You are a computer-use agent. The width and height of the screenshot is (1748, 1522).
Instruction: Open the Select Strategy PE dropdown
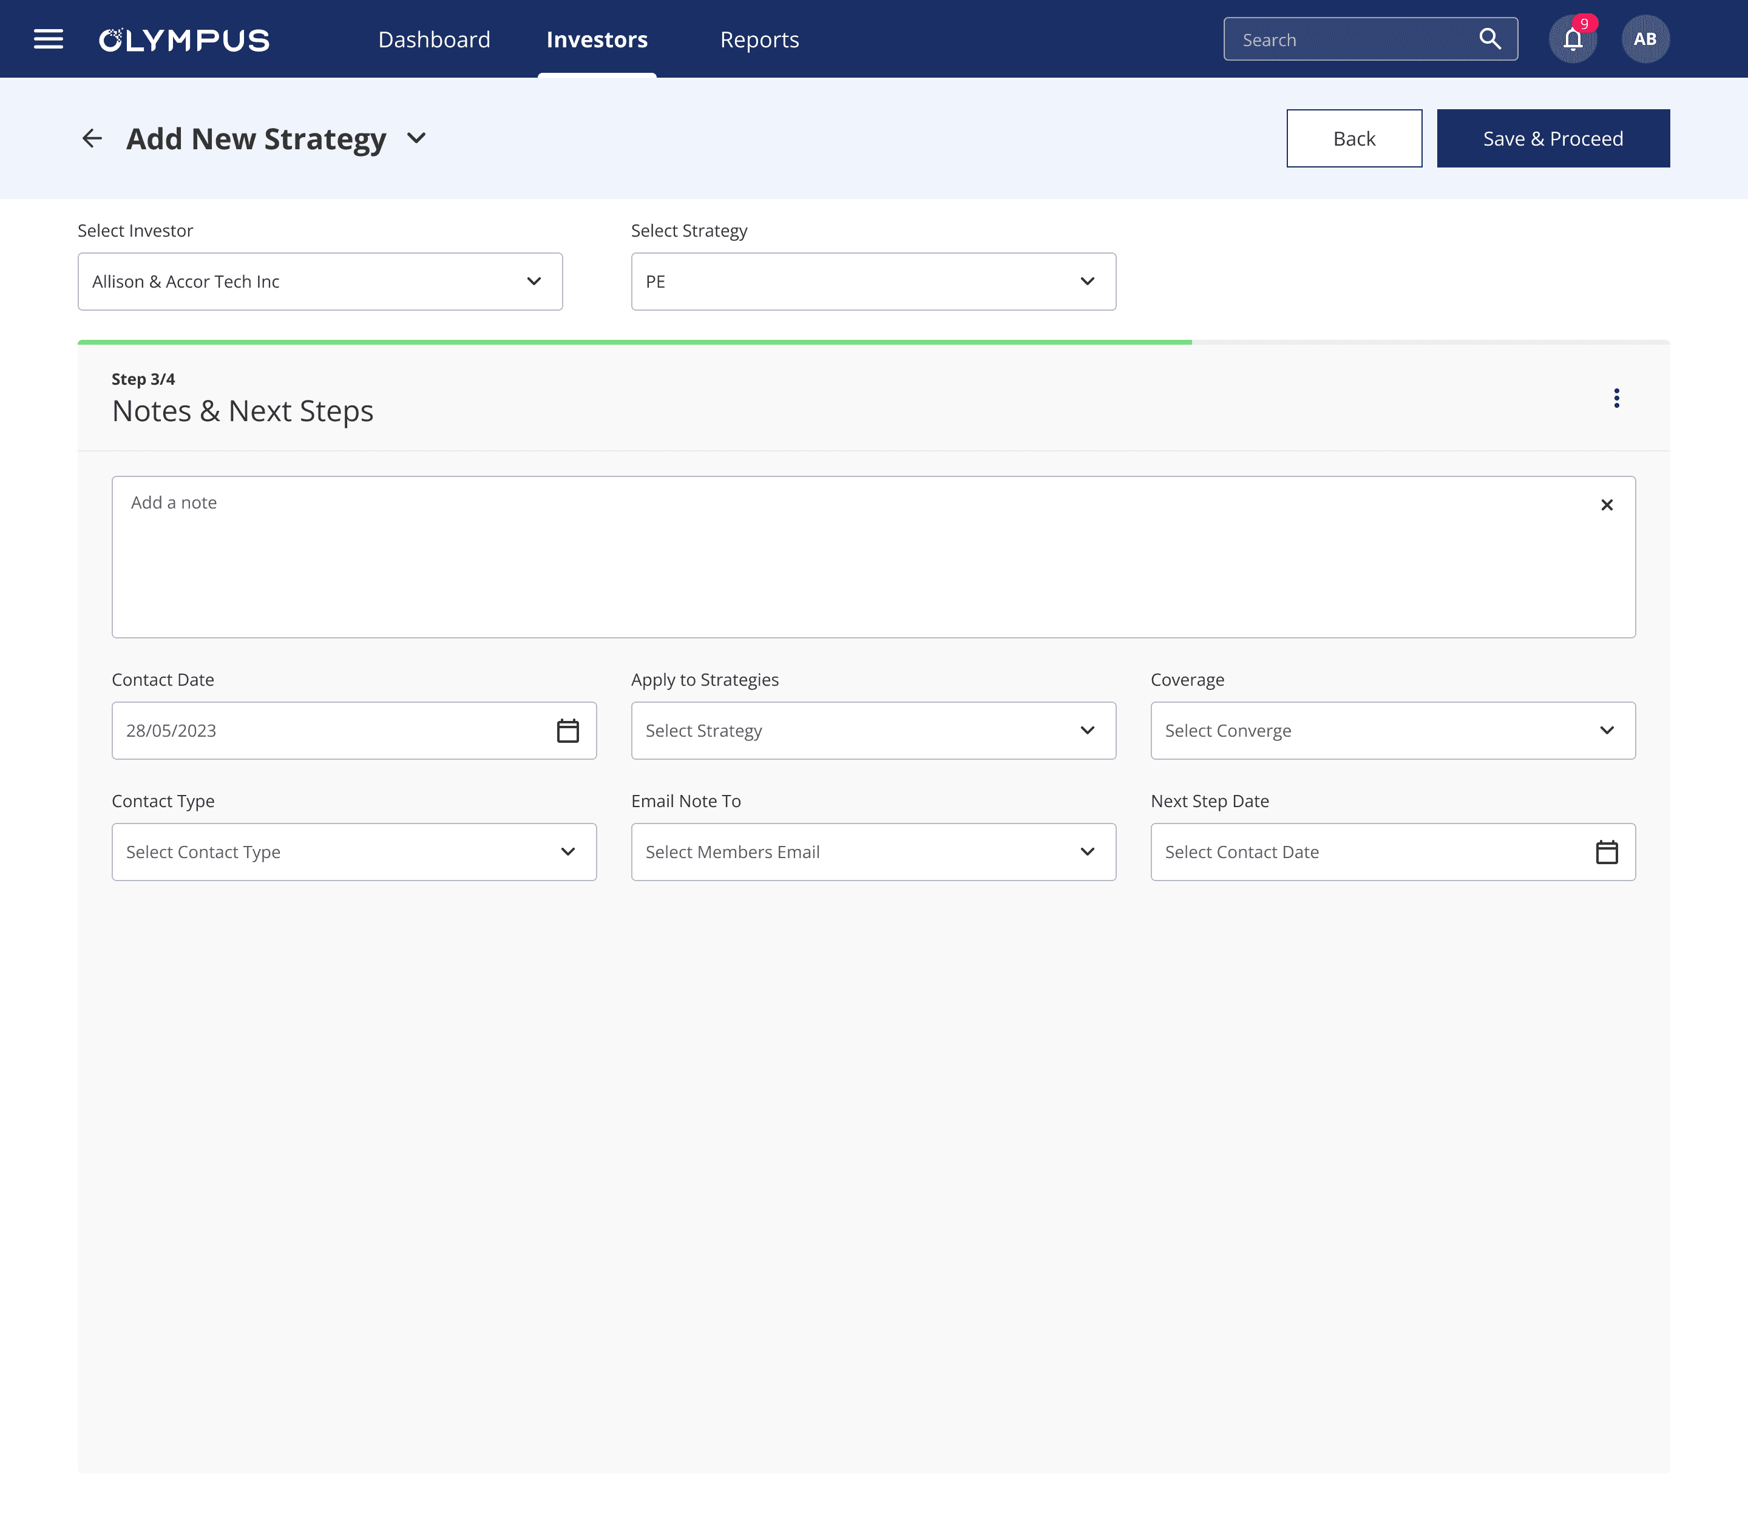click(x=873, y=281)
